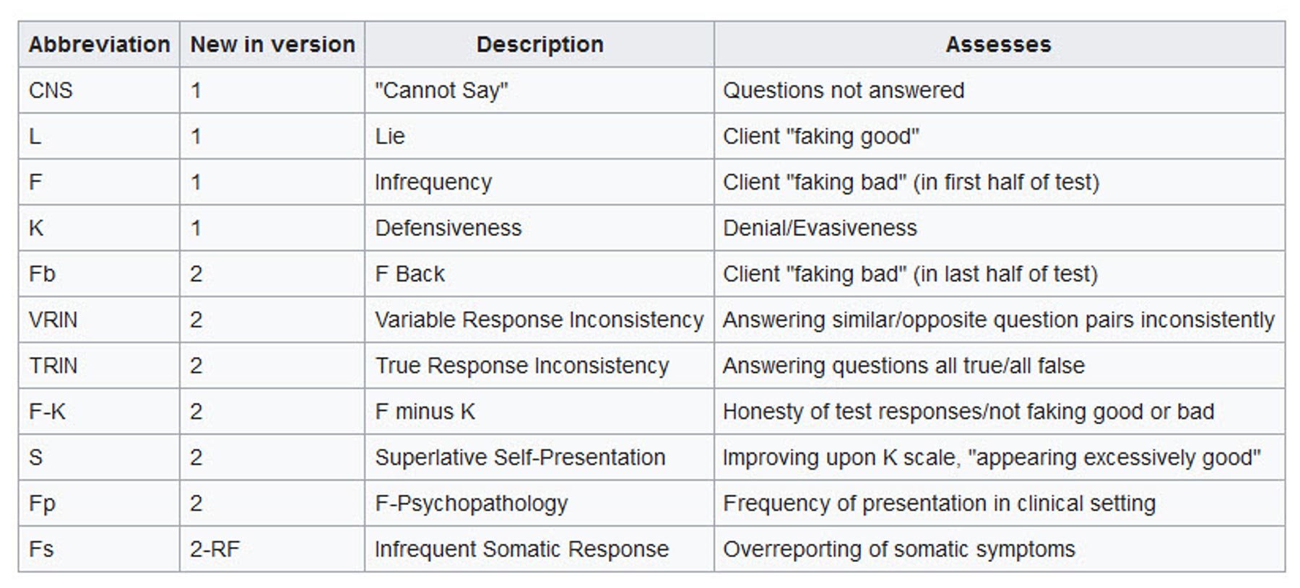1300x588 pixels.
Task: Click the Abbreviation column header
Action: click(x=99, y=45)
